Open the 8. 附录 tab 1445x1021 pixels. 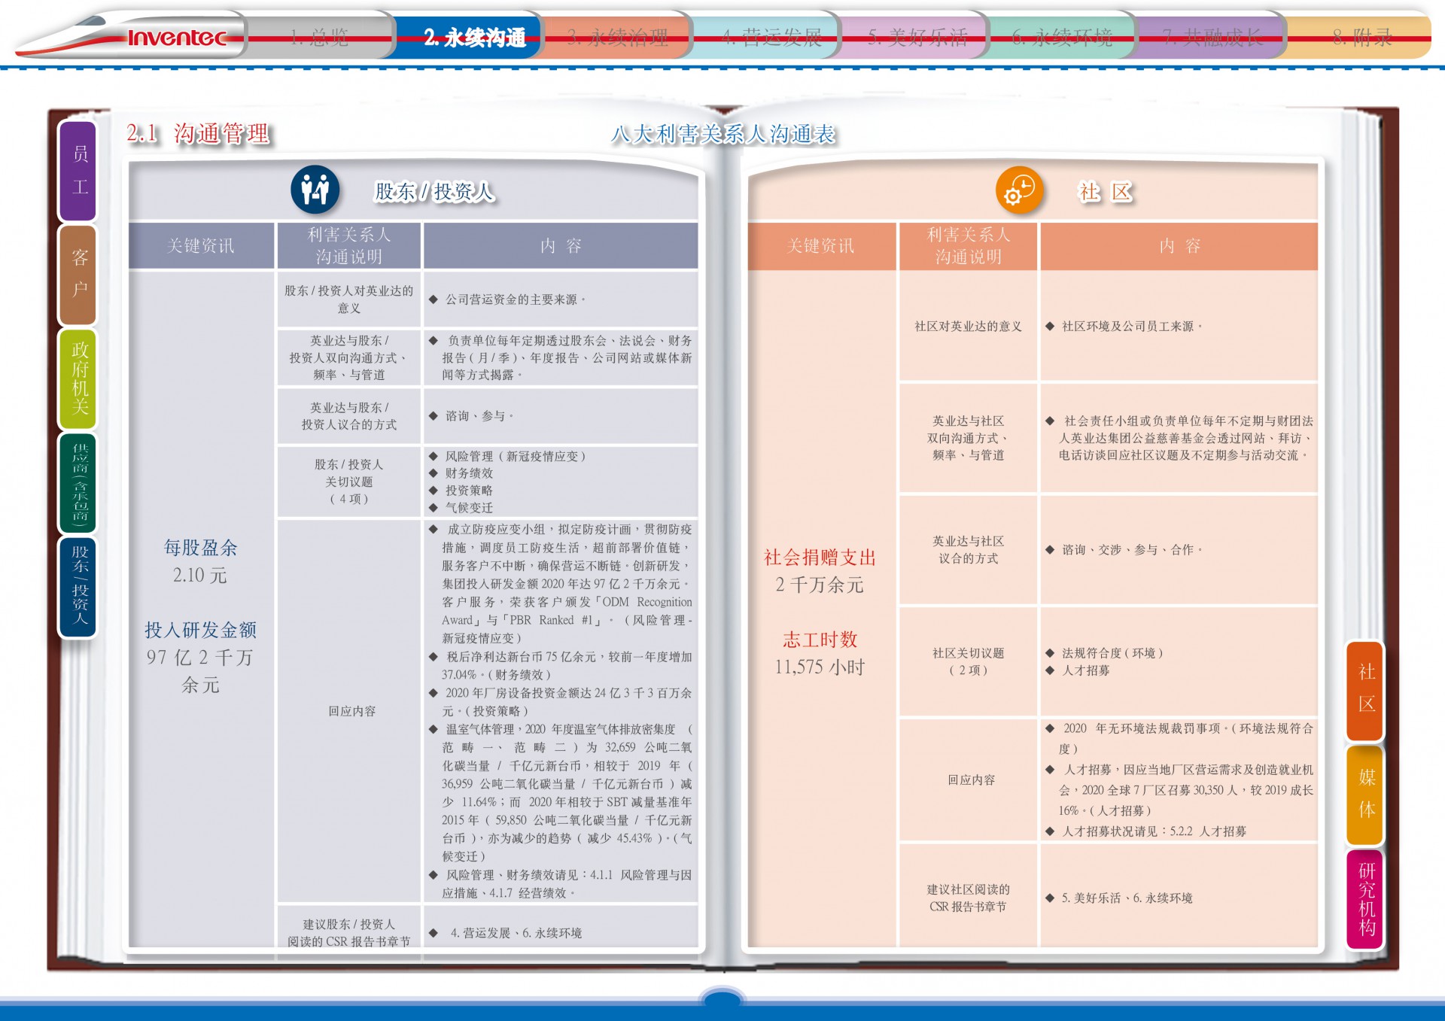click(1362, 36)
